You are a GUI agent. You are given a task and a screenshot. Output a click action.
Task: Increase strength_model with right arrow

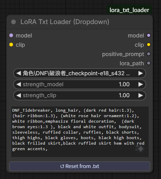pos(141,85)
